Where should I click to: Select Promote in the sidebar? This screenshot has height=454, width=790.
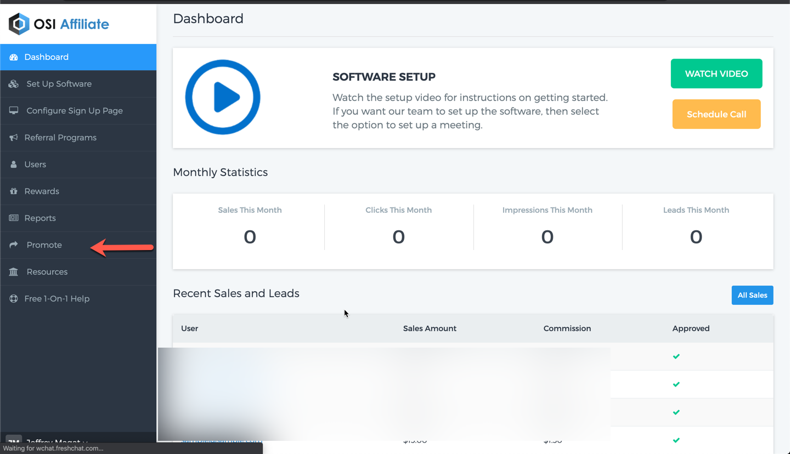point(78,245)
